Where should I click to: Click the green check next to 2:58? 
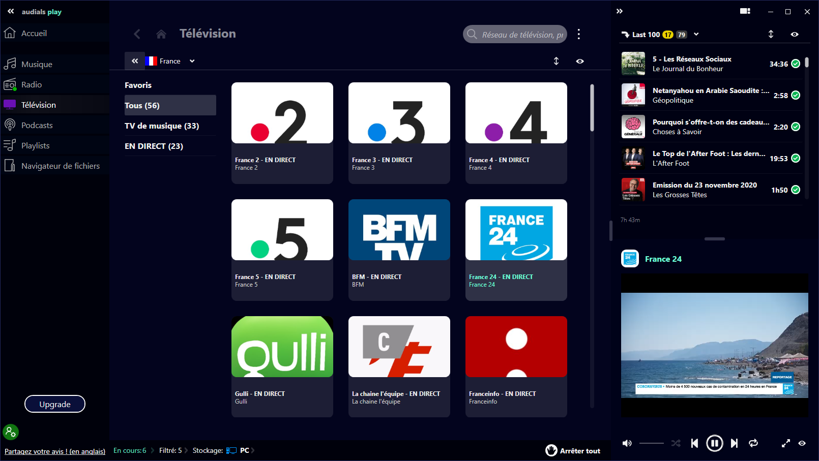[796, 95]
